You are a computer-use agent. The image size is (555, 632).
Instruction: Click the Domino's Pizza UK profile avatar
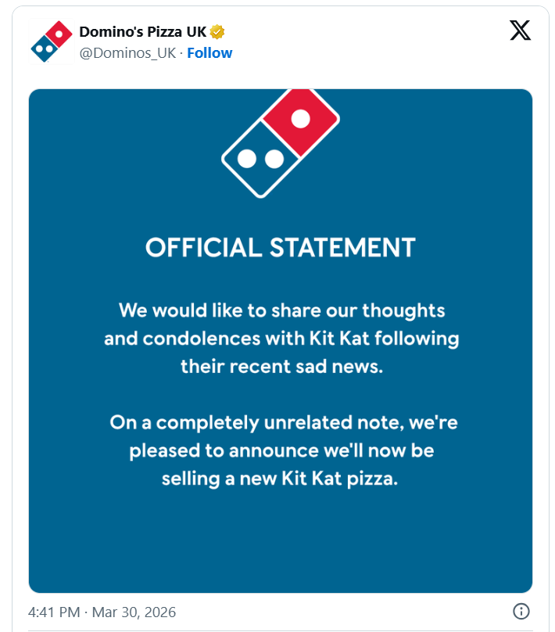(50, 41)
